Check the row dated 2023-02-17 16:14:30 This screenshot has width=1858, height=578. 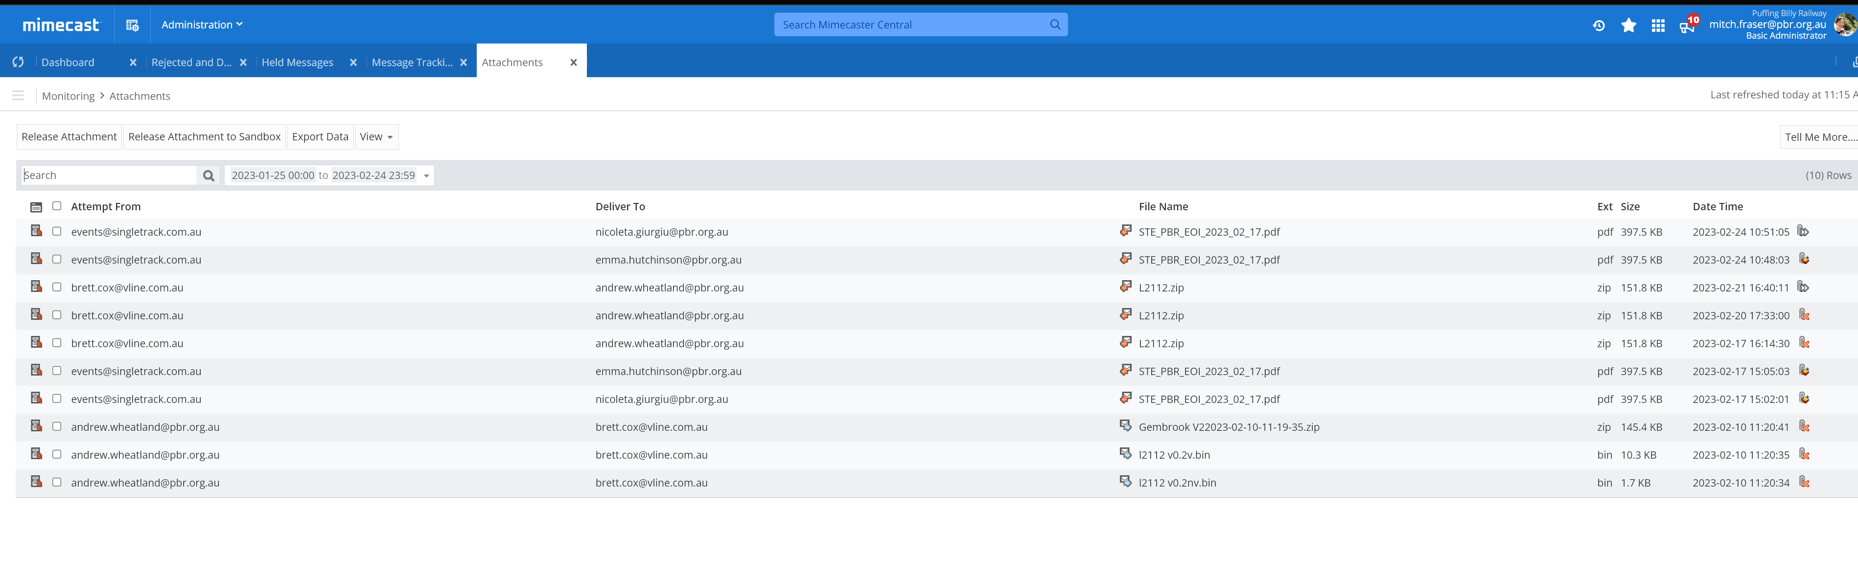tap(57, 343)
